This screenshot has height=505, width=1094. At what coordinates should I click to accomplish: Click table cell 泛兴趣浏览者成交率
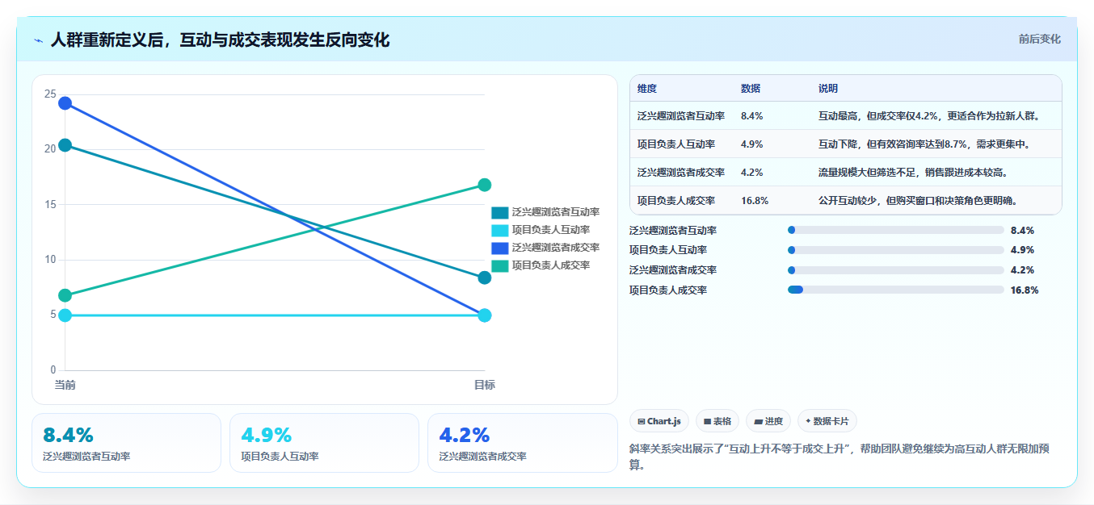(x=681, y=173)
